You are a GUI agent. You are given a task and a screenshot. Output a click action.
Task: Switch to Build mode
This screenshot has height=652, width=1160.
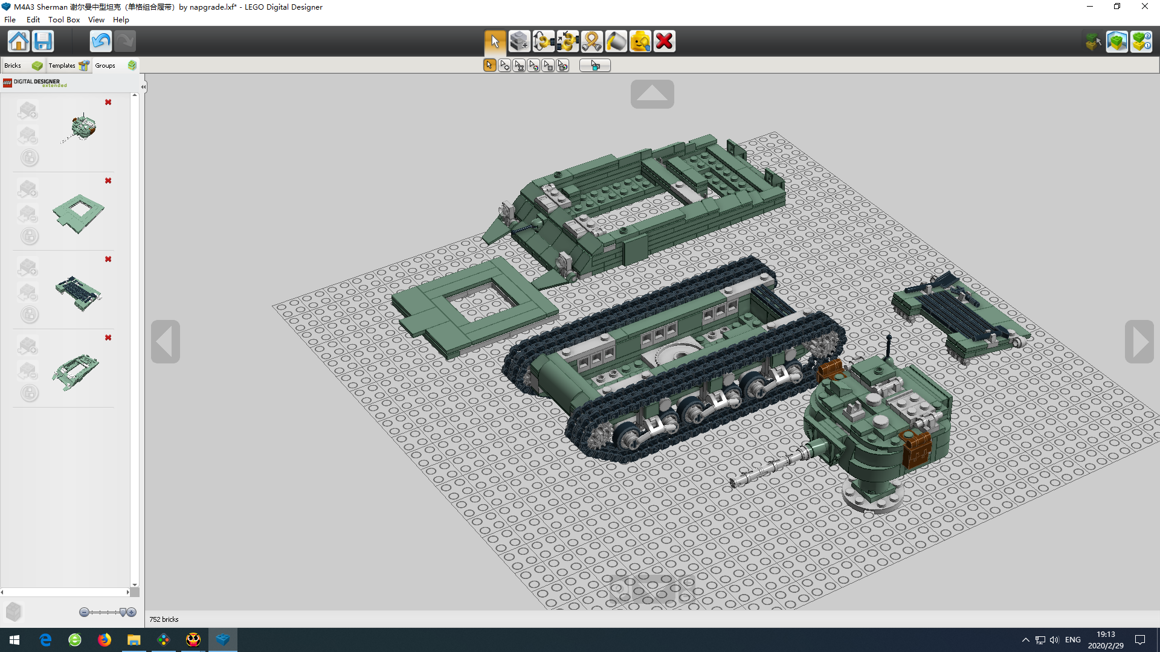(x=1093, y=42)
